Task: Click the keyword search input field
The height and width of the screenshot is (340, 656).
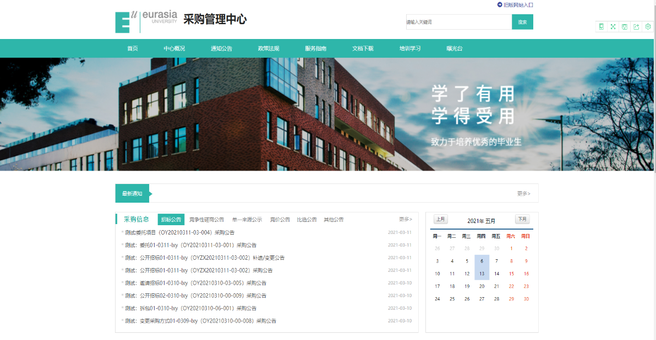Action: click(458, 22)
